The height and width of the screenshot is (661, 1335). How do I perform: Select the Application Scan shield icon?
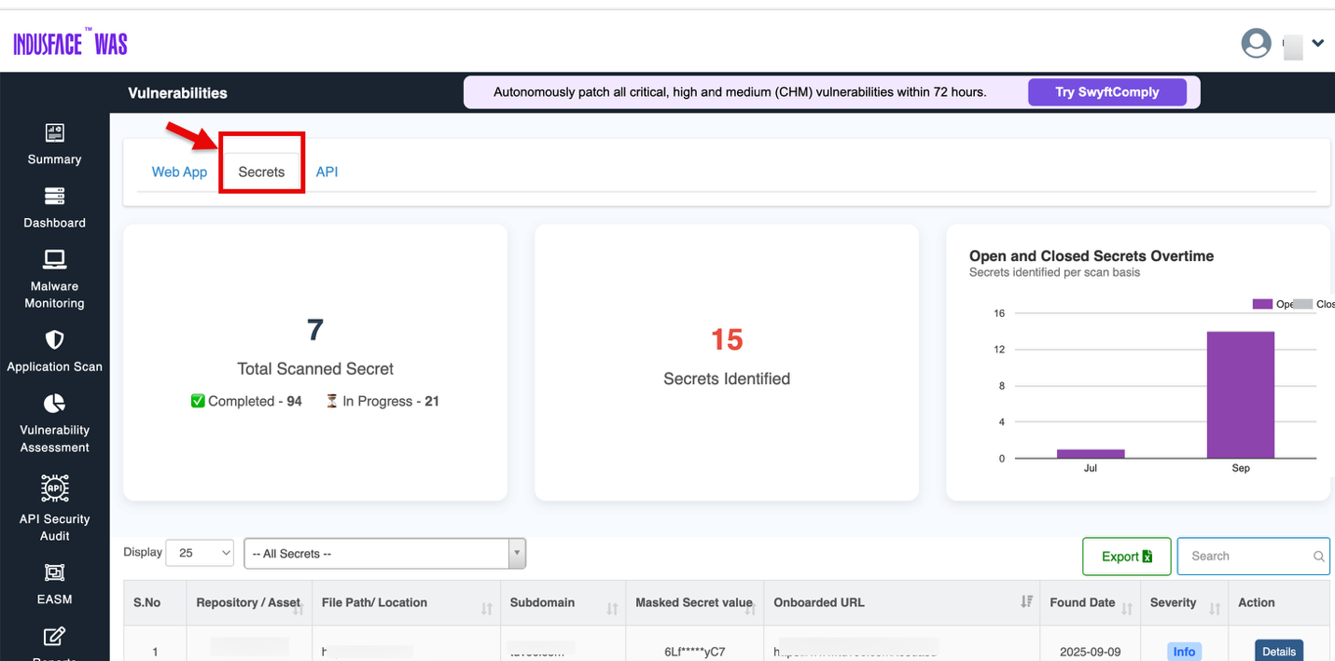click(54, 343)
